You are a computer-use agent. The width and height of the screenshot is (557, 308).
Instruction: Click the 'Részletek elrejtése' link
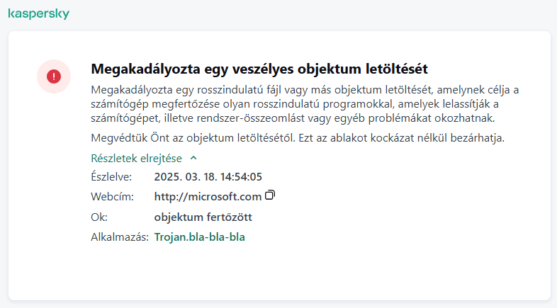click(137, 159)
